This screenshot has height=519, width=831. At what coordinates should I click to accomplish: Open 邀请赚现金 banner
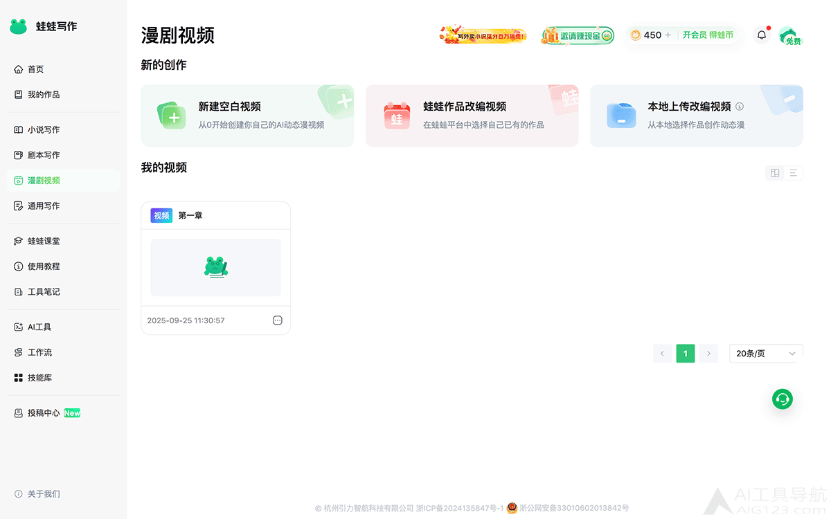(578, 35)
